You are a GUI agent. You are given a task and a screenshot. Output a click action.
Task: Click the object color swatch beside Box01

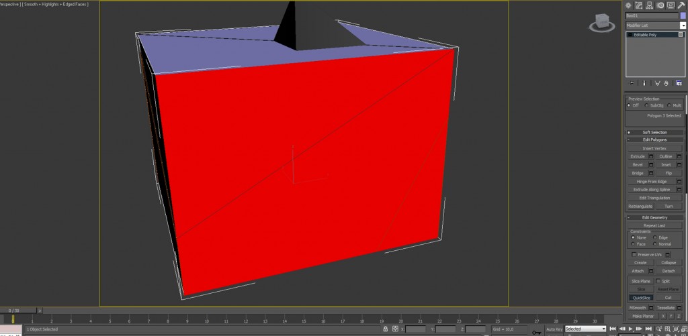click(683, 15)
